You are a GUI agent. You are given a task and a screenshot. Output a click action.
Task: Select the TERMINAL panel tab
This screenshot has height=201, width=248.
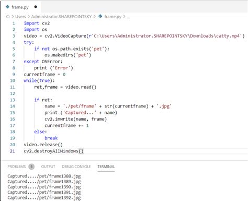[106, 167]
